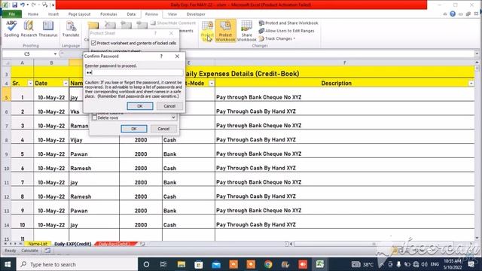Open the Research tool
This screenshot has width=482, height=271.
click(x=29, y=29)
